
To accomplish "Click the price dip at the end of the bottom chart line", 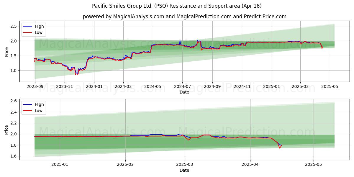I will pos(279,148).
